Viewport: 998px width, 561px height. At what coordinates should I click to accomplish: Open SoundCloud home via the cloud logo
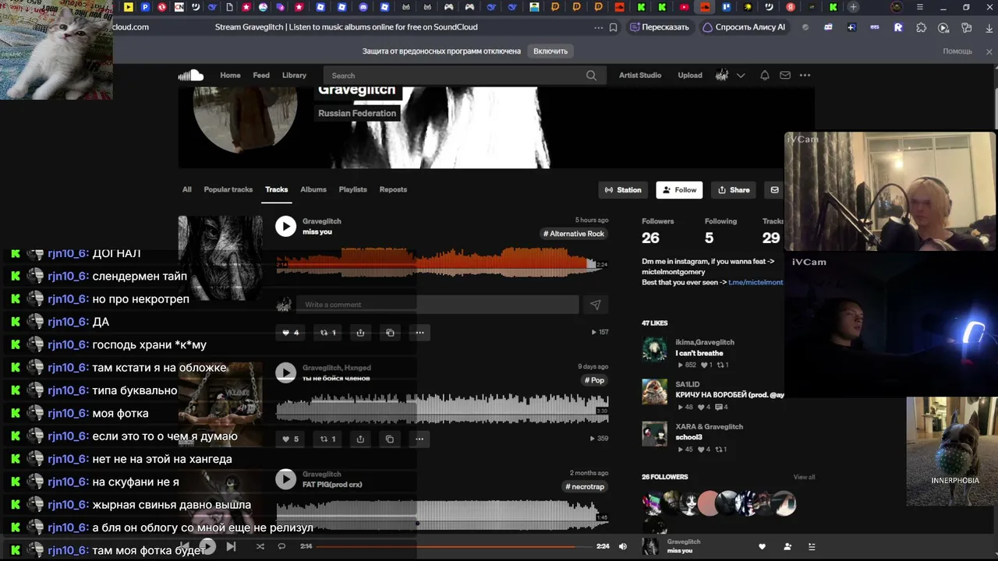click(x=190, y=76)
